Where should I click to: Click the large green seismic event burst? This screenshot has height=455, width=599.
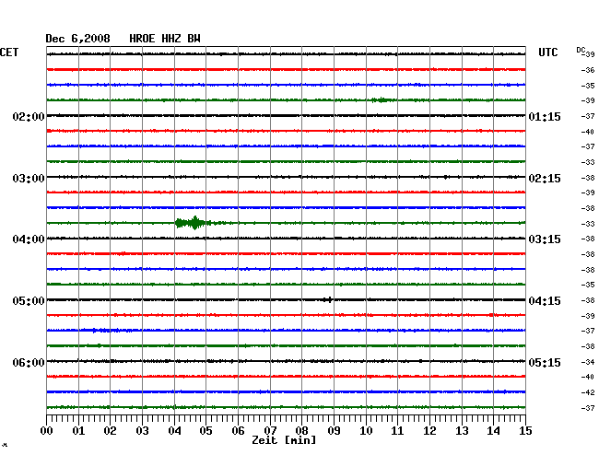pyautogui.click(x=194, y=223)
